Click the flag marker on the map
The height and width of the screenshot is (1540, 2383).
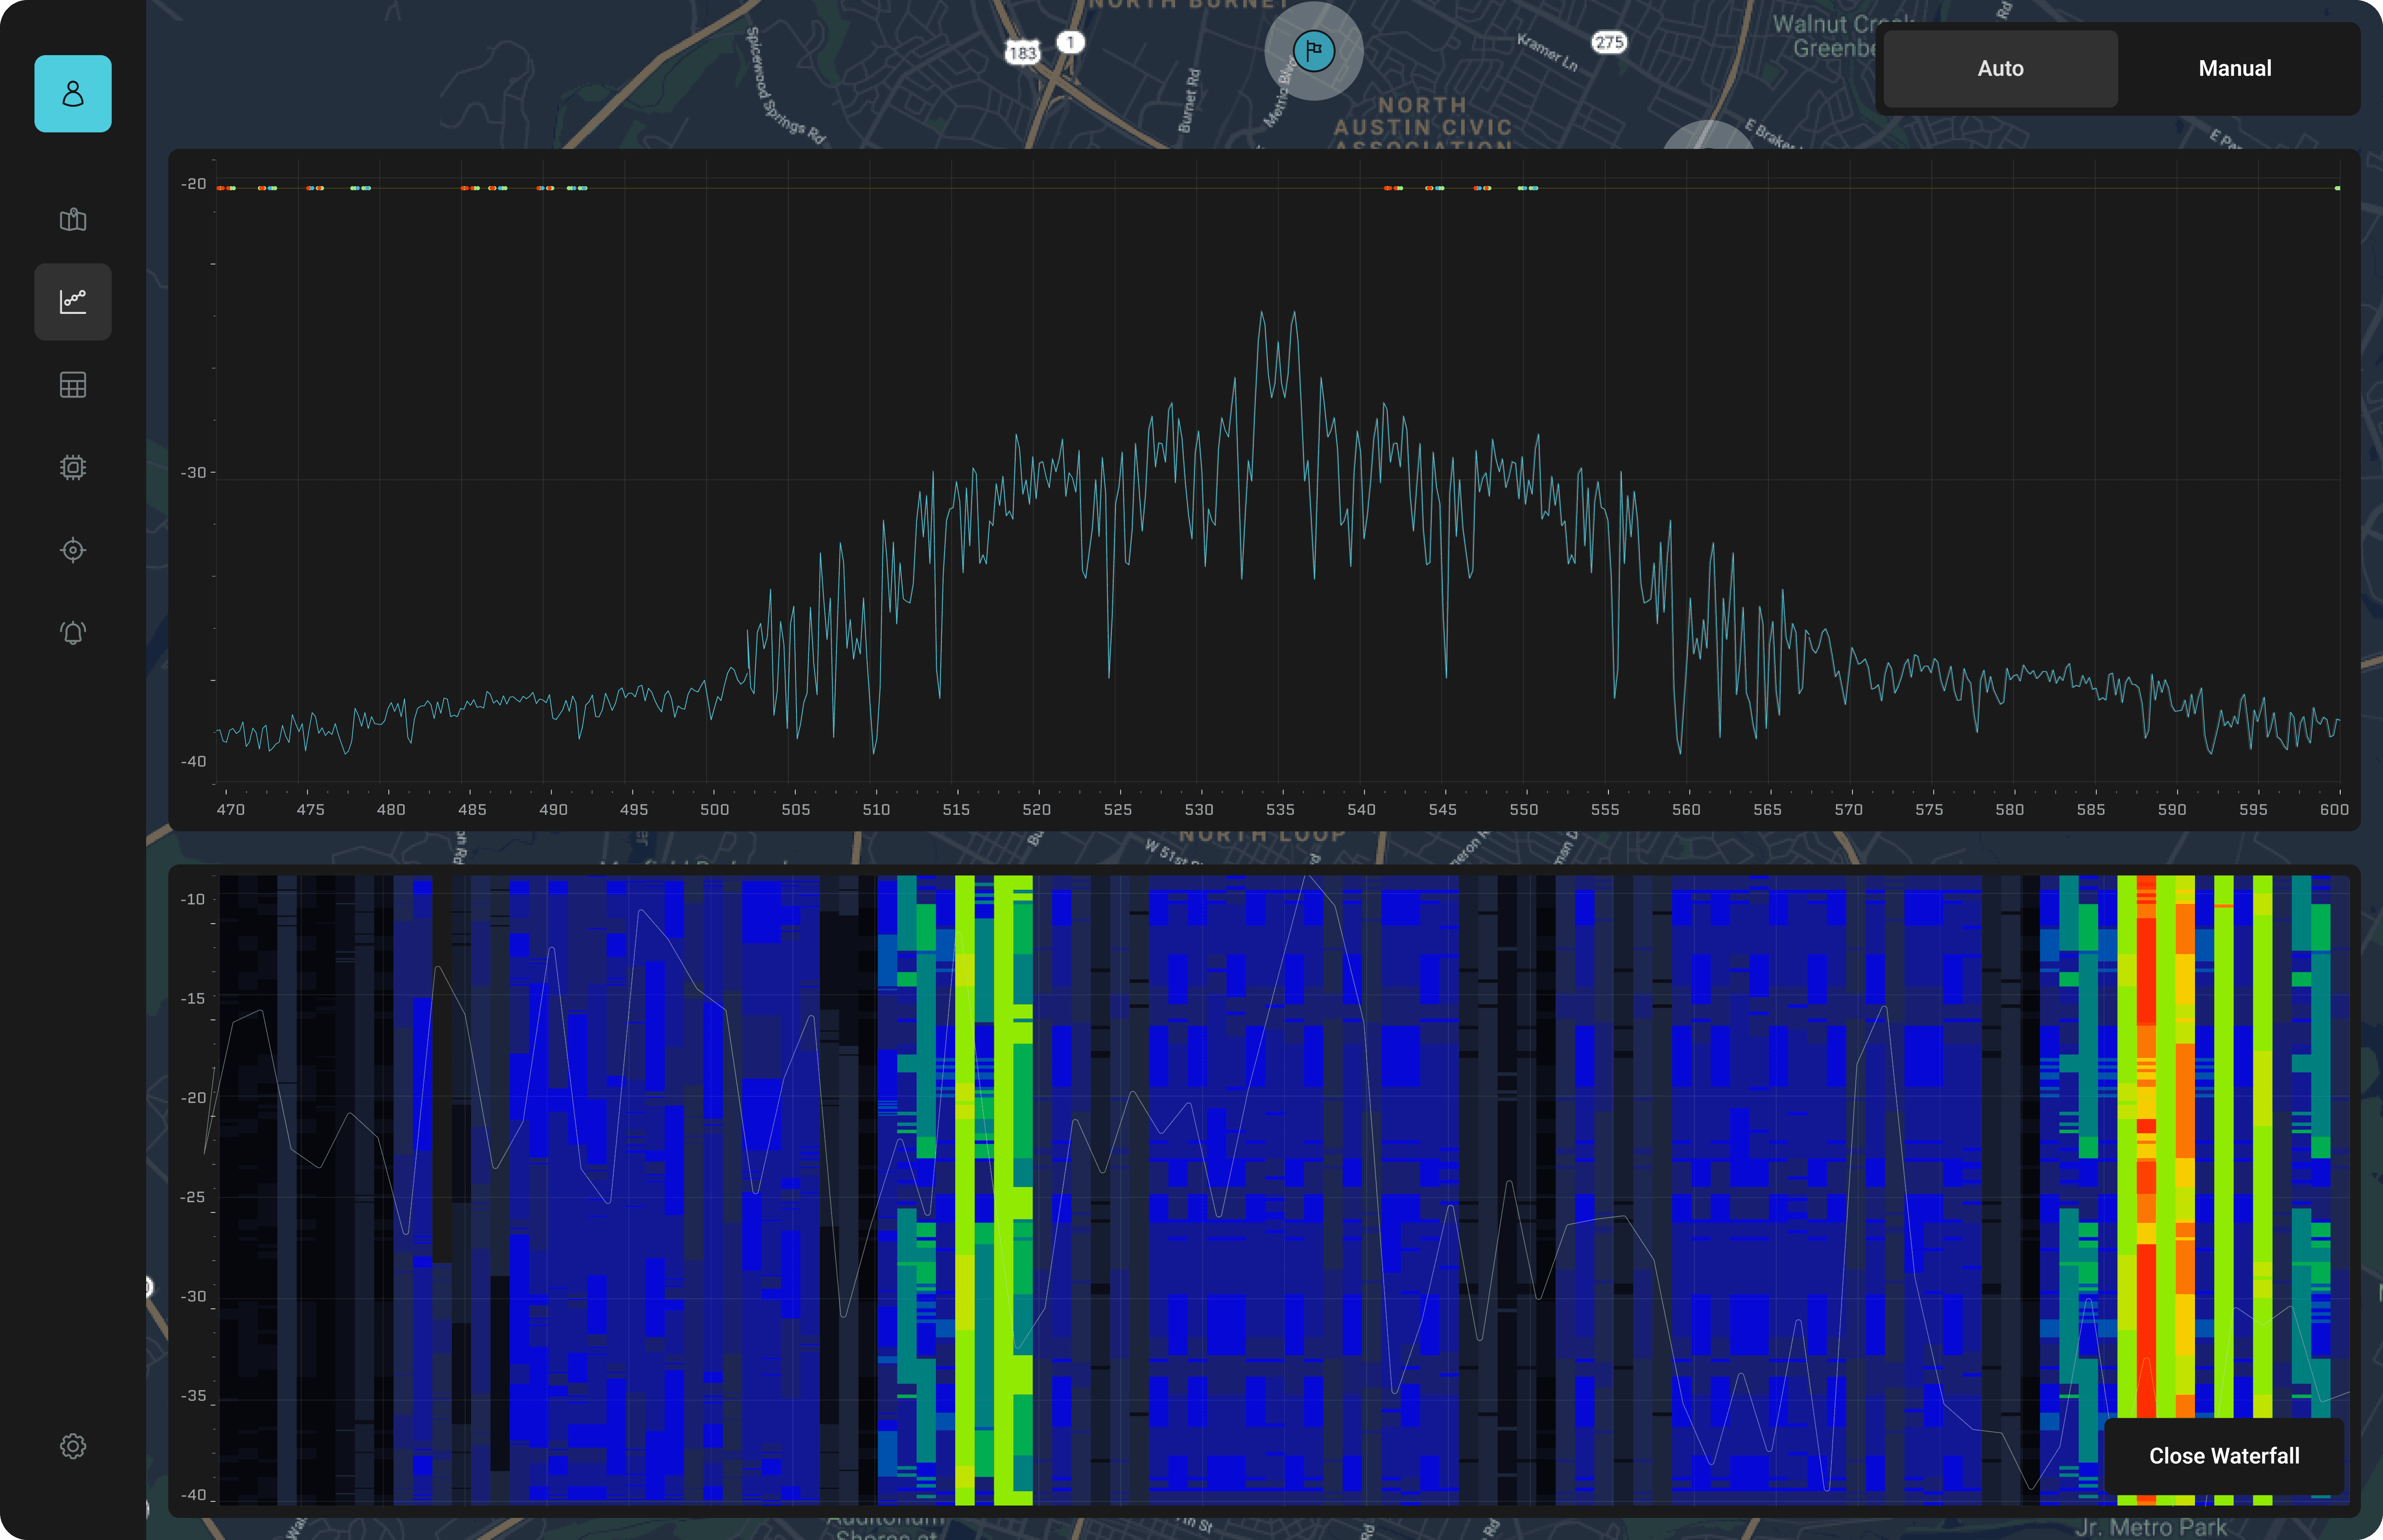1313,50
